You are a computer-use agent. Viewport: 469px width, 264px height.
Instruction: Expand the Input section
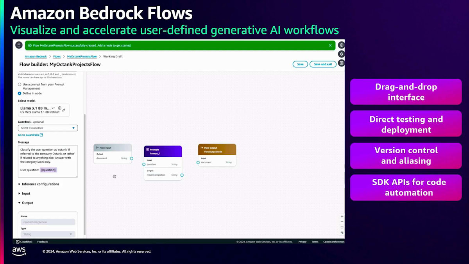click(24, 194)
